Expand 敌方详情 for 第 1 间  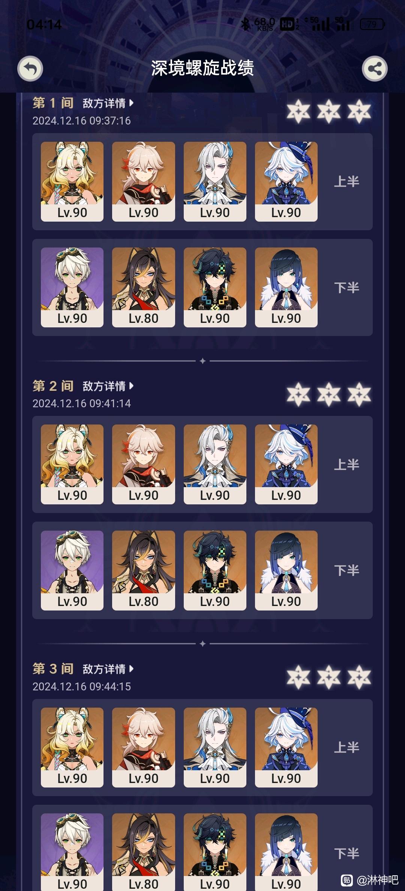[108, 103]
